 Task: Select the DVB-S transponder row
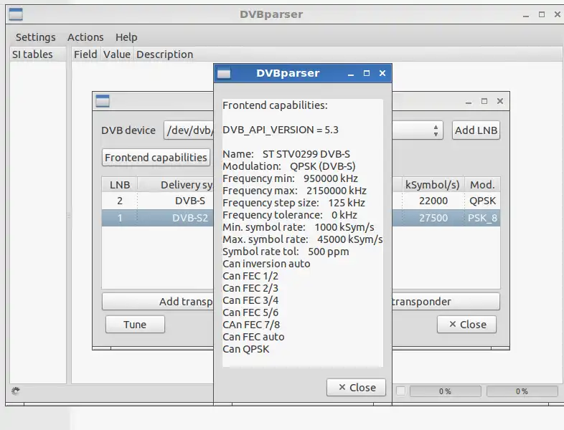301,201
